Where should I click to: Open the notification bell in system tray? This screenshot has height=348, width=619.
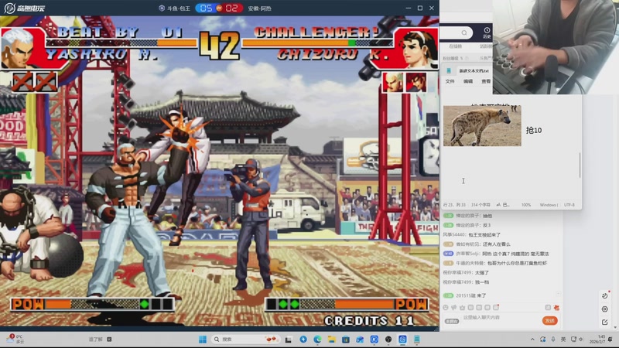610,339
